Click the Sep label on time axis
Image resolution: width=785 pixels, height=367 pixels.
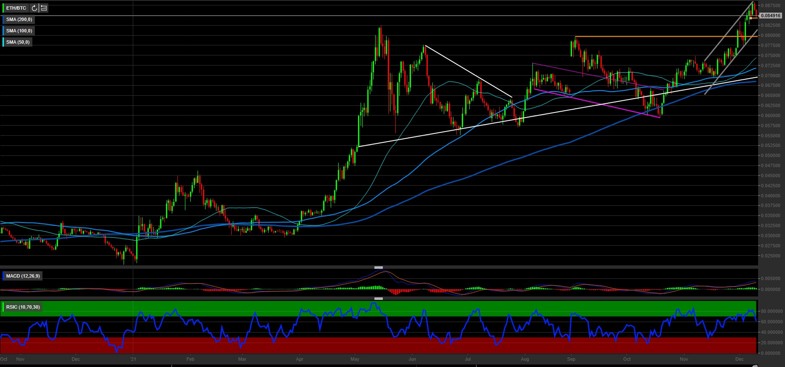click(x=571, y=359)
